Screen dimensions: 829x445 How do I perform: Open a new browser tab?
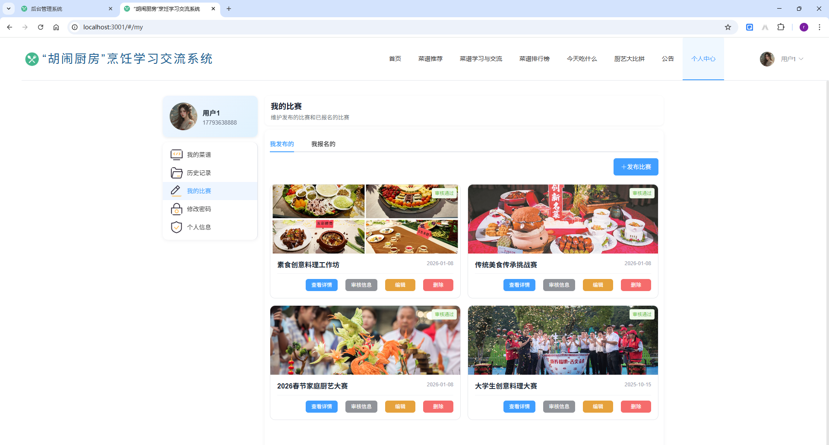click(229, 9)
